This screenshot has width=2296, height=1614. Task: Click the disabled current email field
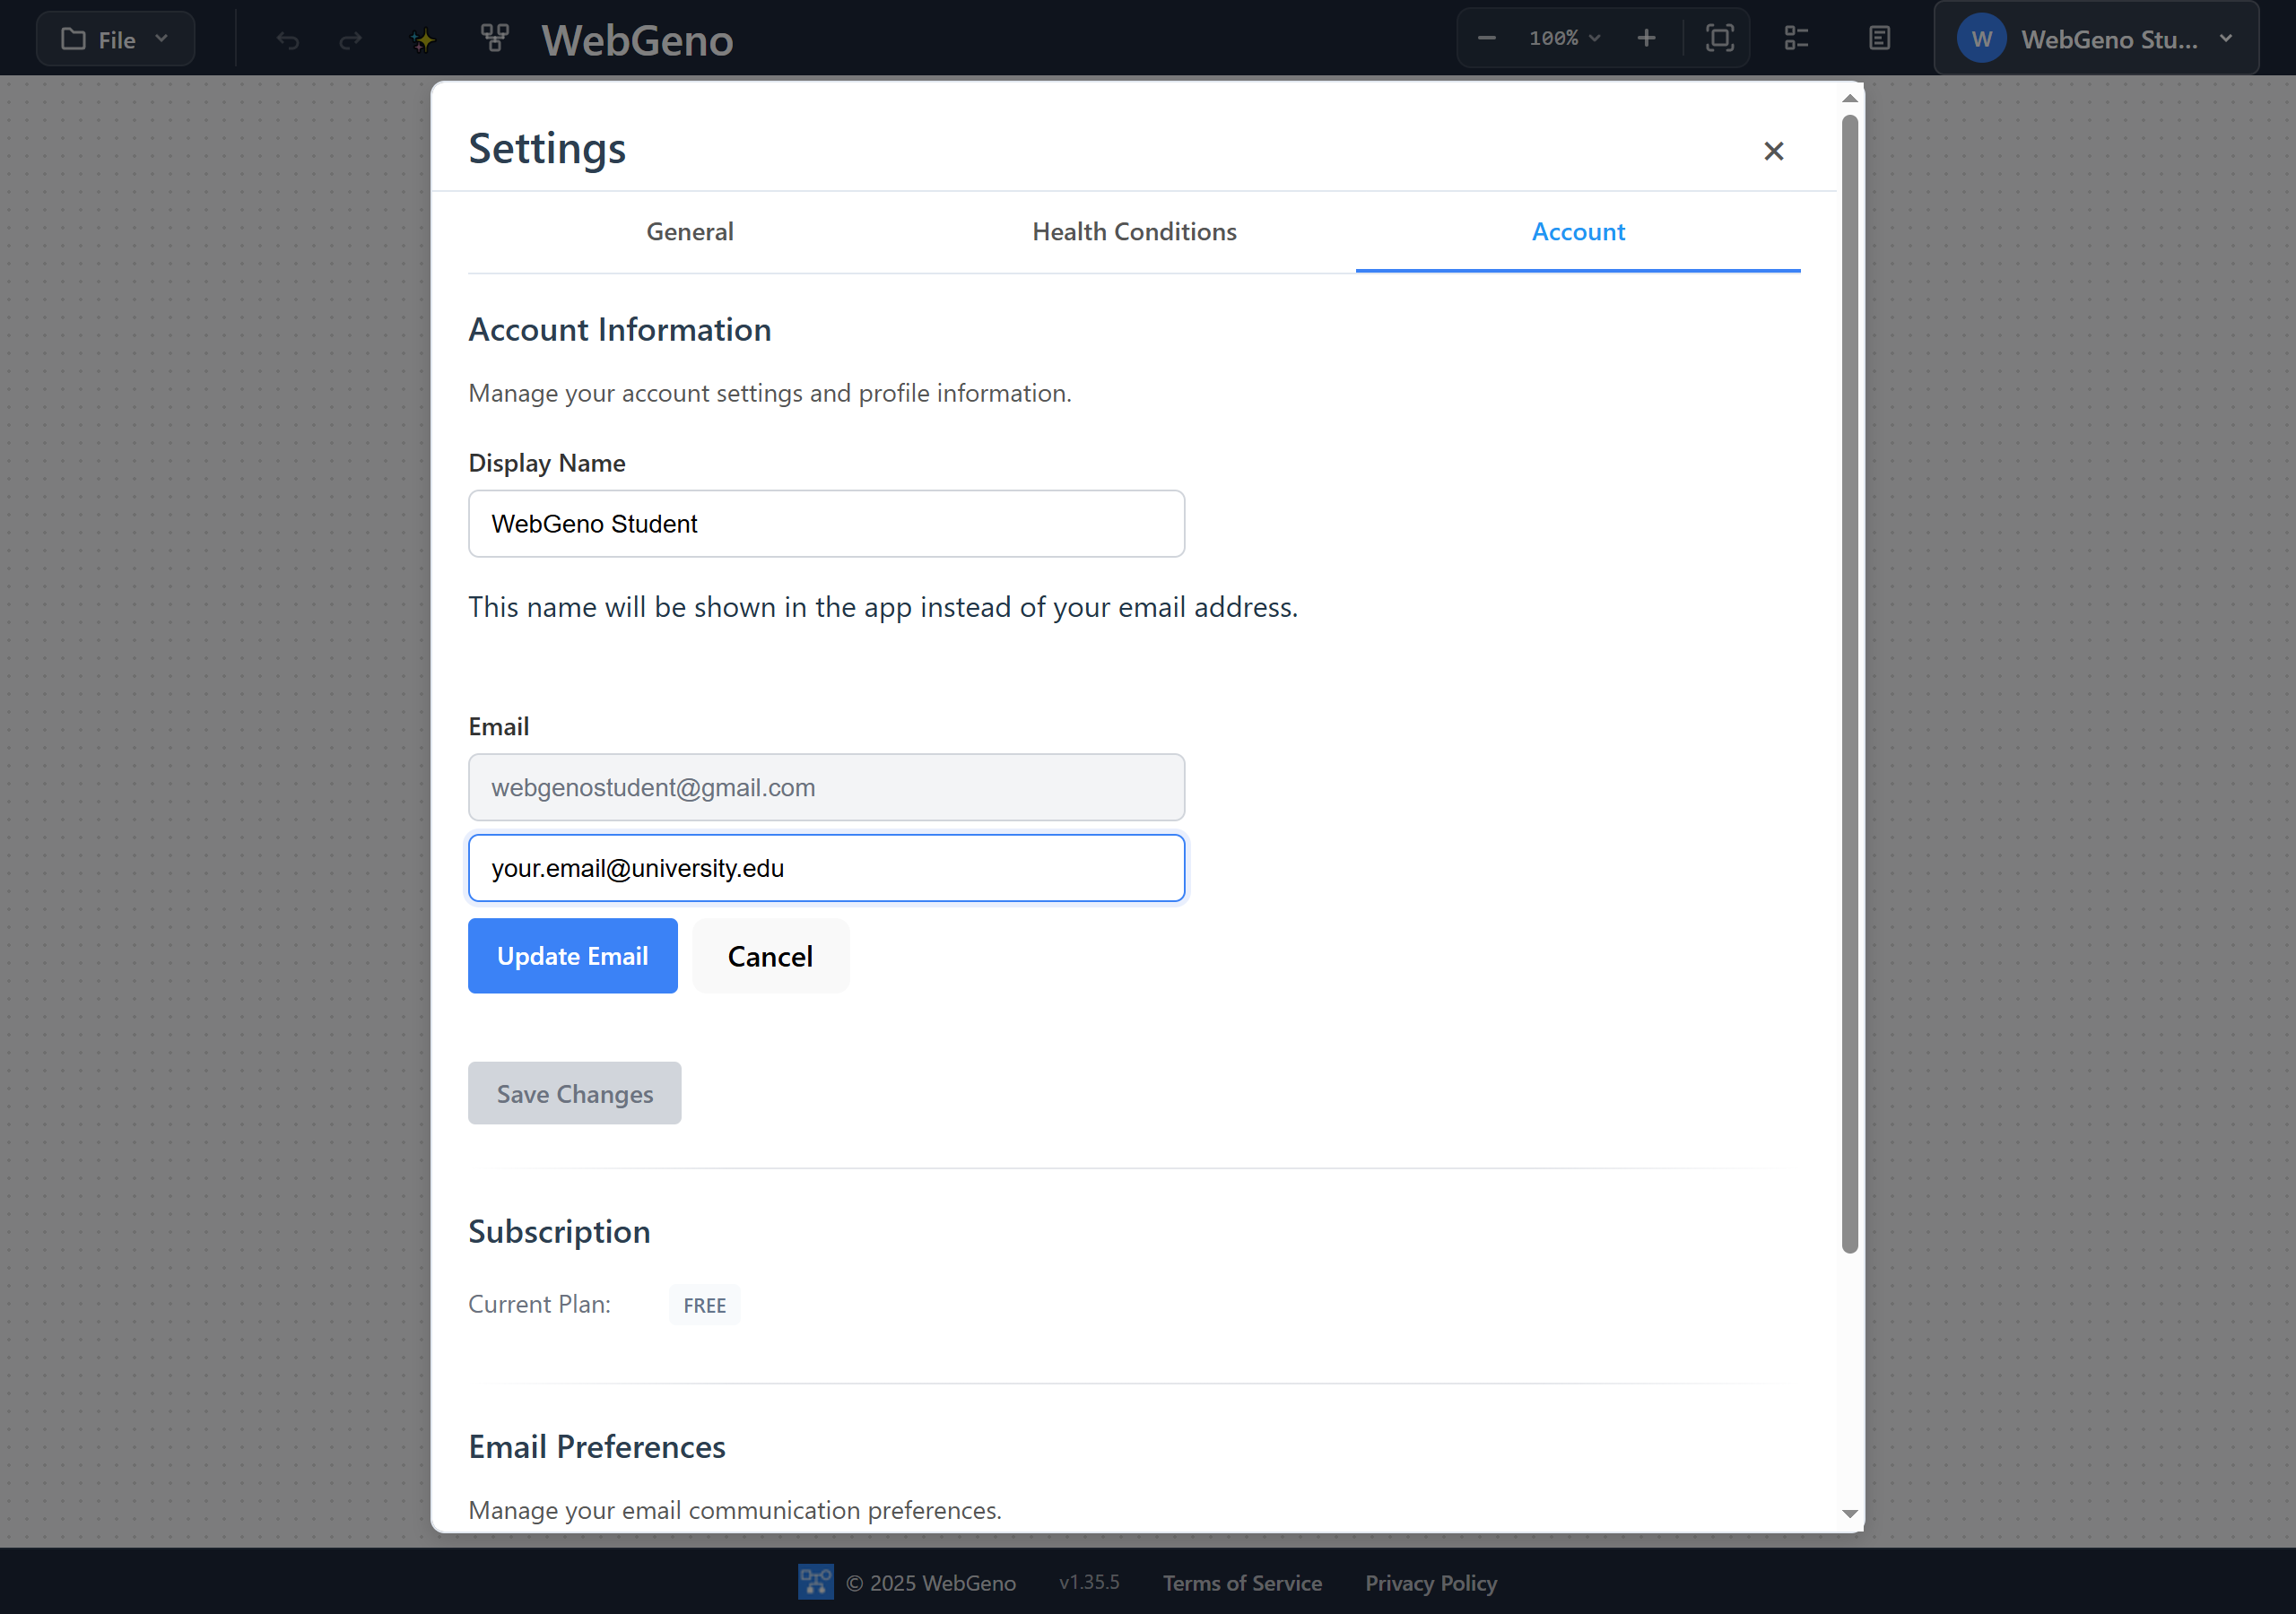pos(826,787)
